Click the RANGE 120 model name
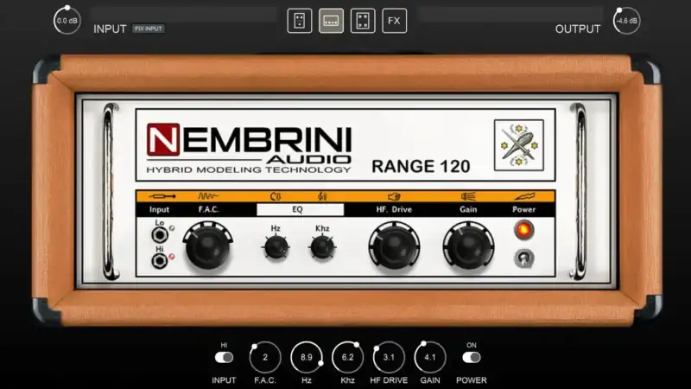Viewport: 691px width, 389px height. click(x=421, y=166)
